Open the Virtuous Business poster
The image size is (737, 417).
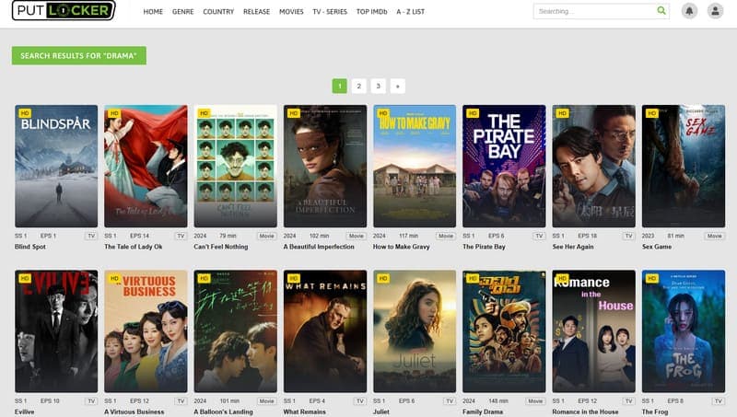click(146, 331)
